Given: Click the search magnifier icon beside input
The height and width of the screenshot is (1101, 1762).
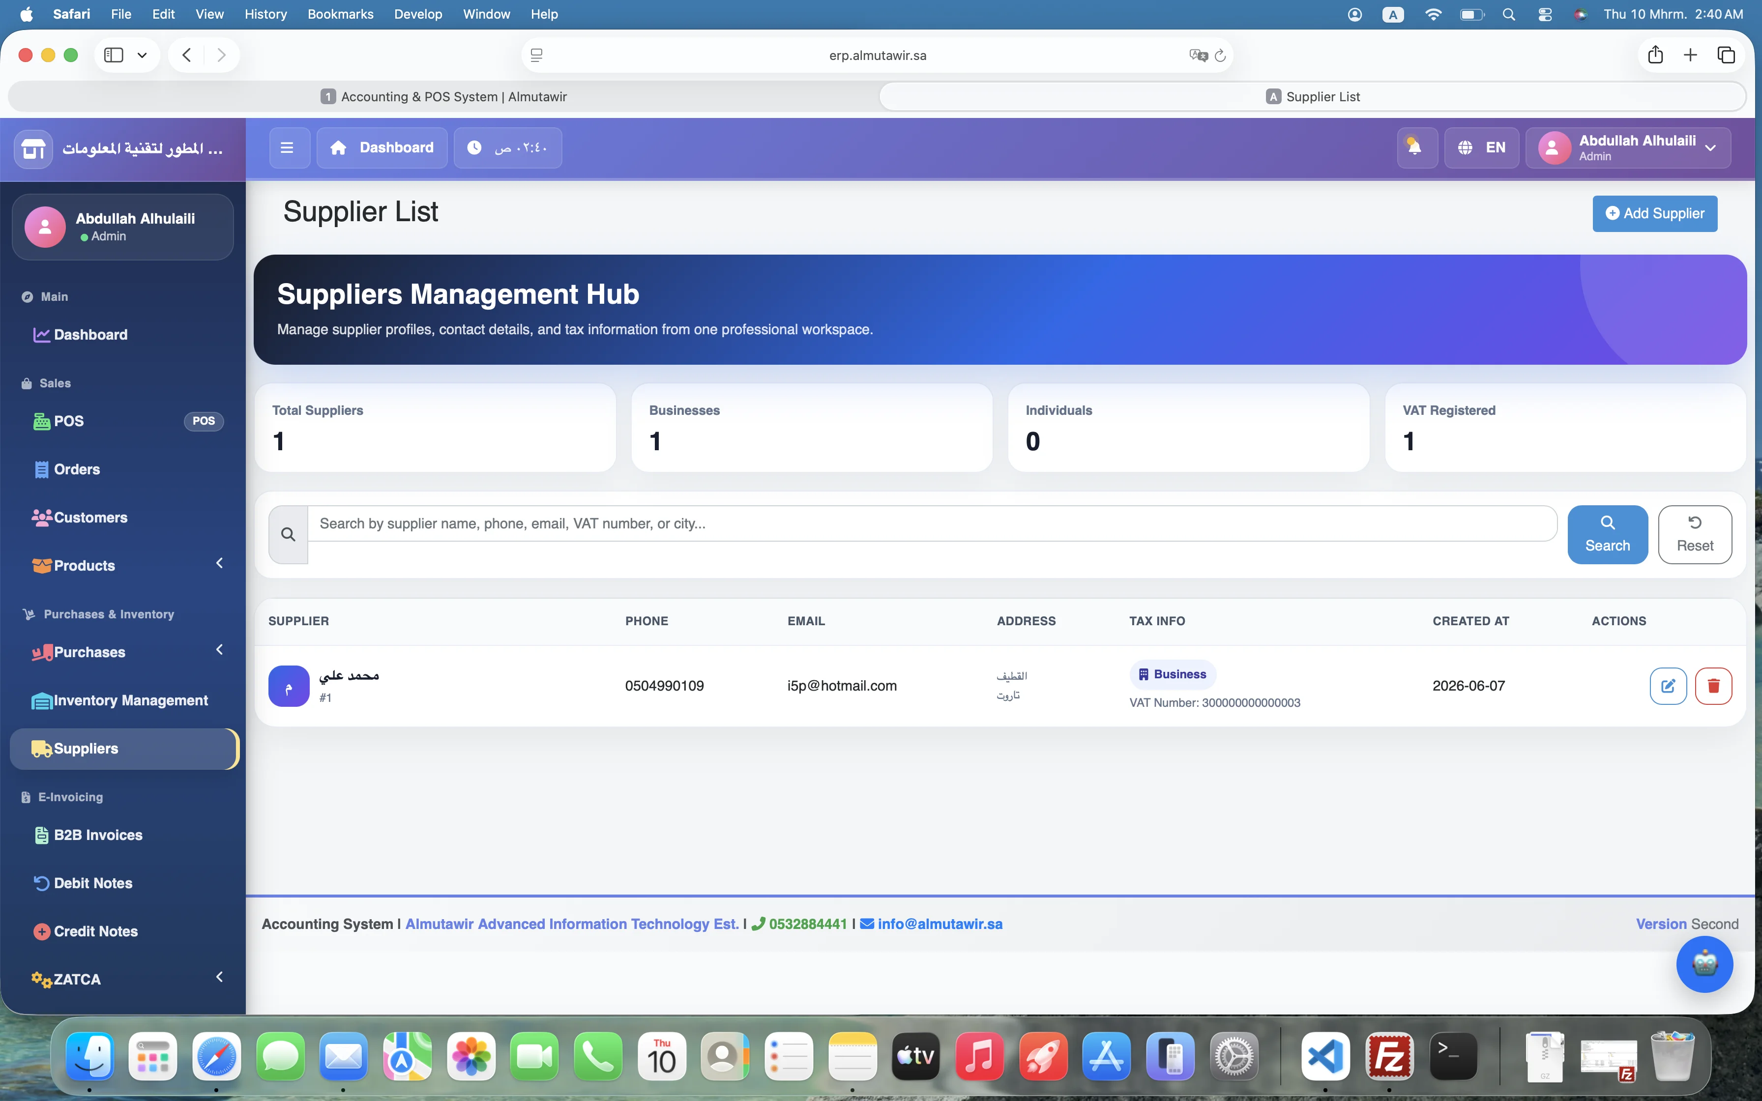Looking at the screenshot, I should (288, 534).
